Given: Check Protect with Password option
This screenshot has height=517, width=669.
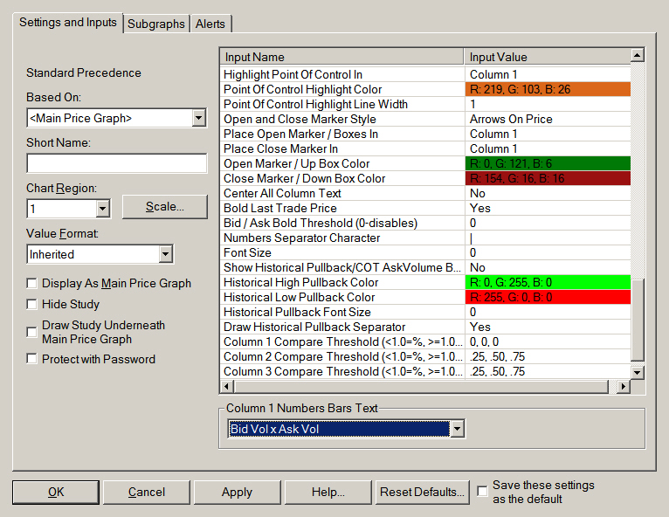Looking at the screenshot, I should tap(32, 359).
